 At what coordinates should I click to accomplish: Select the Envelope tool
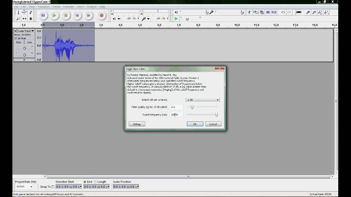click(24, 12)
